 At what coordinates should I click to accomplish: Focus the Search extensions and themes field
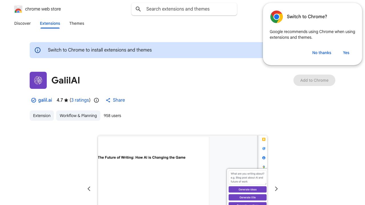(184, 9)
